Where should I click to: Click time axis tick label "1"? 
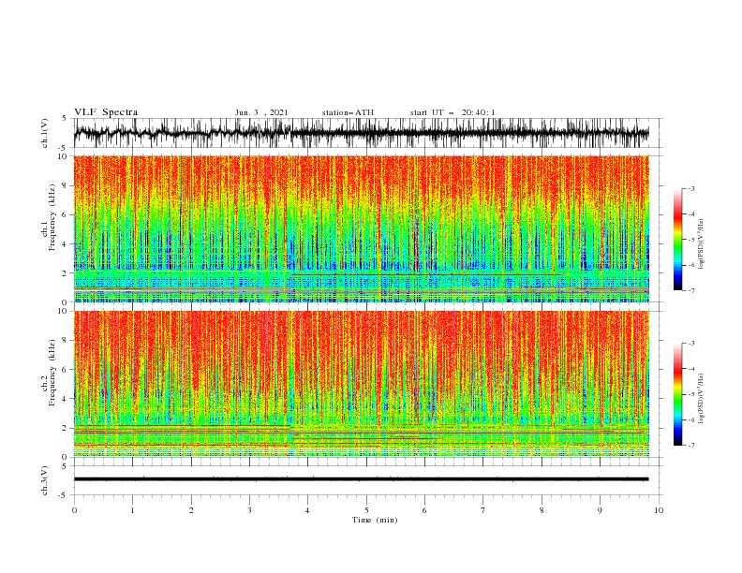[x=132, y=510]
